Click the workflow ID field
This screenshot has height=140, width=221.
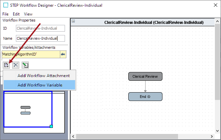pyautogui.click(x=41, y=29)
